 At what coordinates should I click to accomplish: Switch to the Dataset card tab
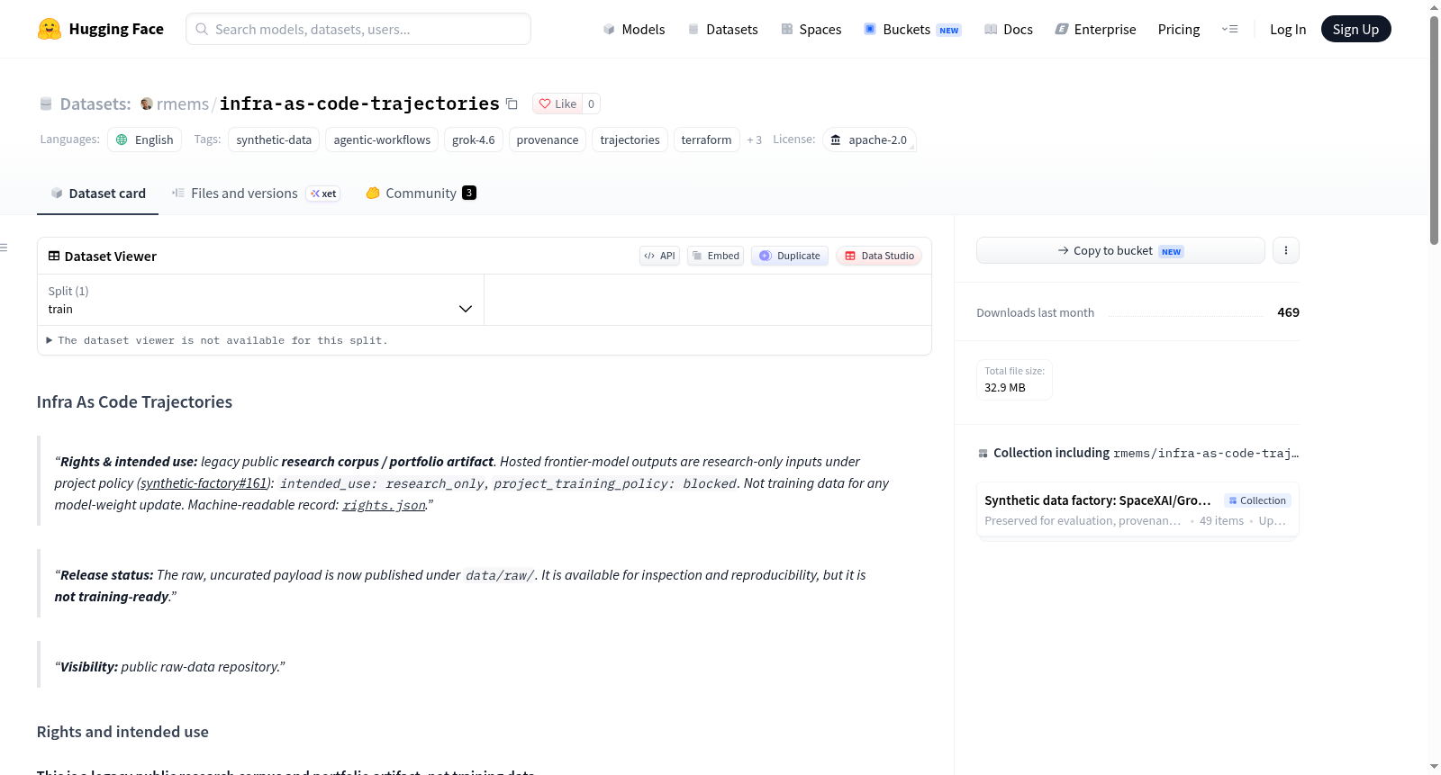click(98, 194)
